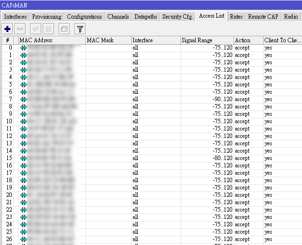Select the MAC icon in row 10
The height and width of the screenshot is (245, 302).
[x=24, y=121]
